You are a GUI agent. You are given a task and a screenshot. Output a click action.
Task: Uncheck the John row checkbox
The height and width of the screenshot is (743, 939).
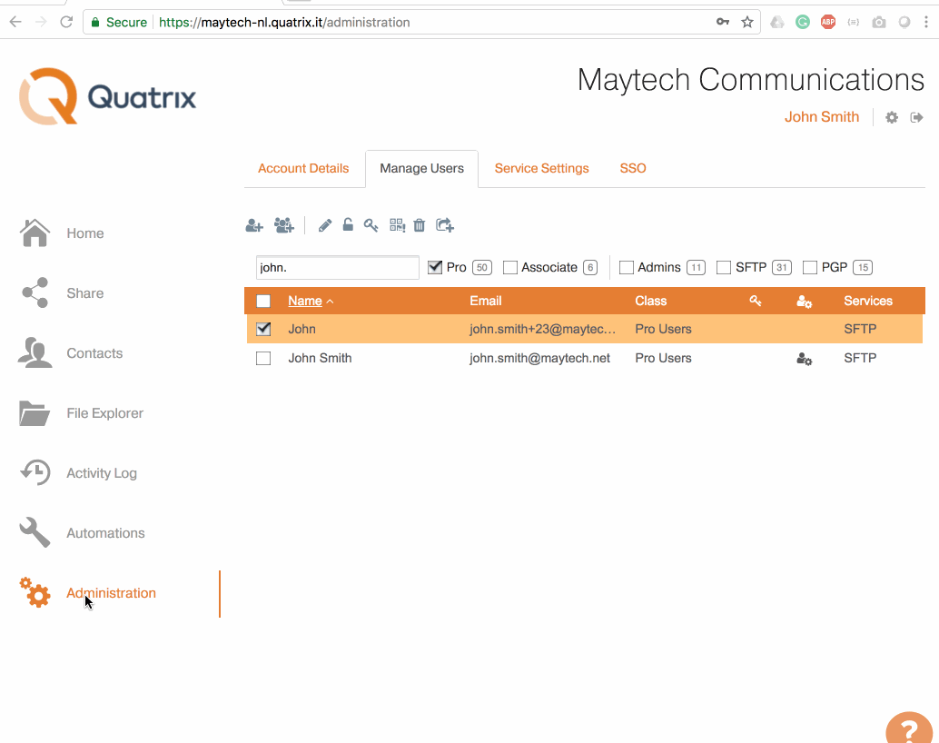263,329
